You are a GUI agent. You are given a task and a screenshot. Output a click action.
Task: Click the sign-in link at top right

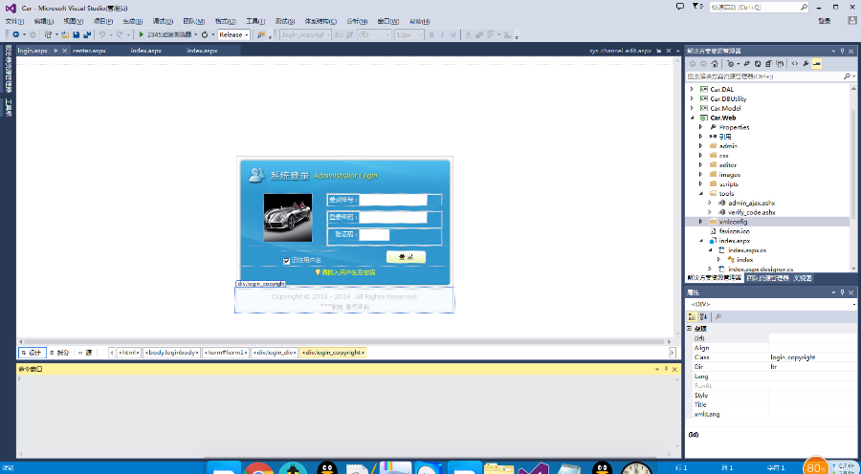pyautogui.click(x=825, y=21)
